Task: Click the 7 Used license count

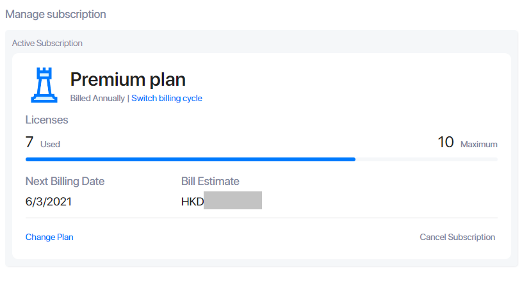Action: coord(43,142)
